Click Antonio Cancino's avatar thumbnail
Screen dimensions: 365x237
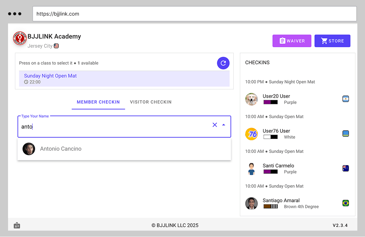[x=29, y=149]
